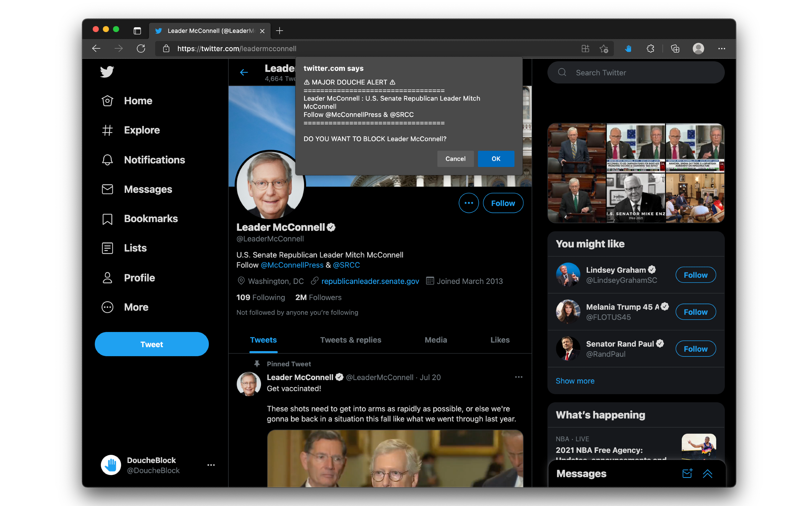
Task: Follow Lindsey Graham from suggestions
Action: tap(695, 275)
